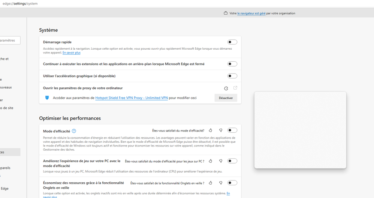
Task: Thumbs down for Onglets en veille feature
Action: [x=221, y=183]
